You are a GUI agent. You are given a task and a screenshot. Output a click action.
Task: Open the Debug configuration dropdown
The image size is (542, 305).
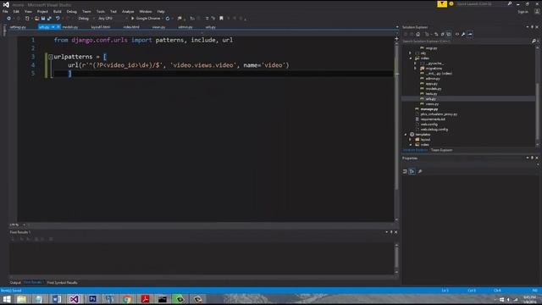tap(86, 19)
